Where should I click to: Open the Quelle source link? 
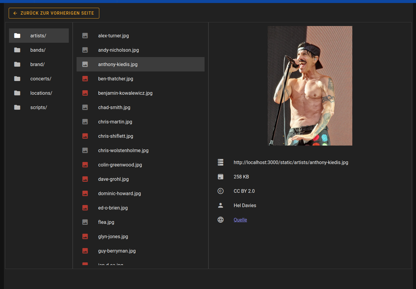240,220
